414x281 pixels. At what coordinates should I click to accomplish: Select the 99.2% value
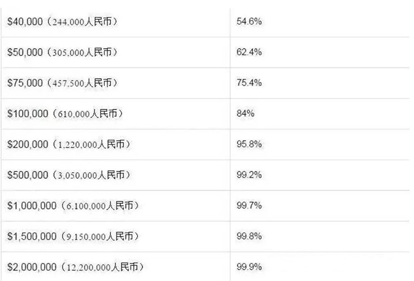click(249, 175)
